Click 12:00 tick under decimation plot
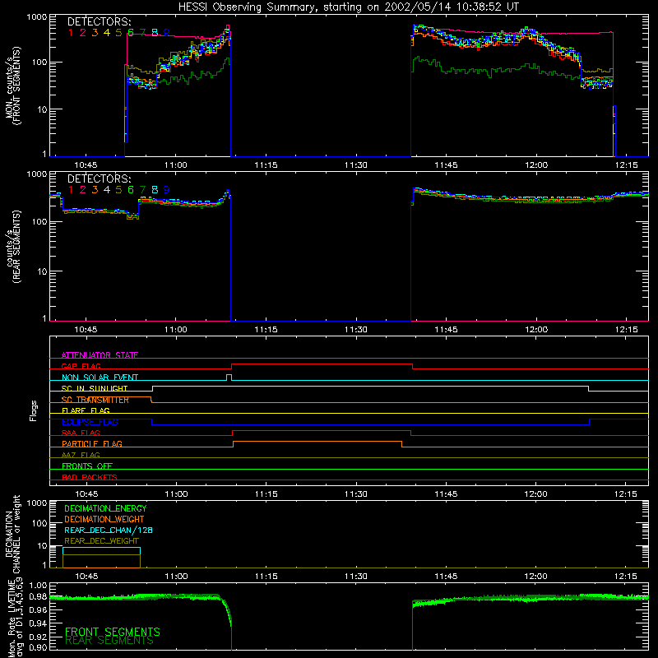Screen dimensions: 658x658 (536, 577)
